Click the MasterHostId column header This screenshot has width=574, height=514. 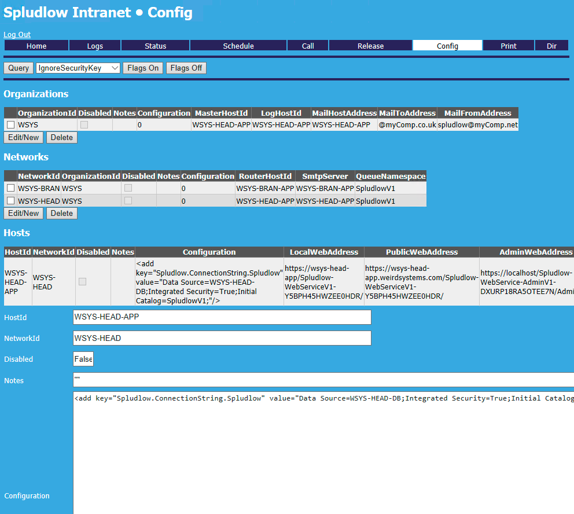point(221,113)
